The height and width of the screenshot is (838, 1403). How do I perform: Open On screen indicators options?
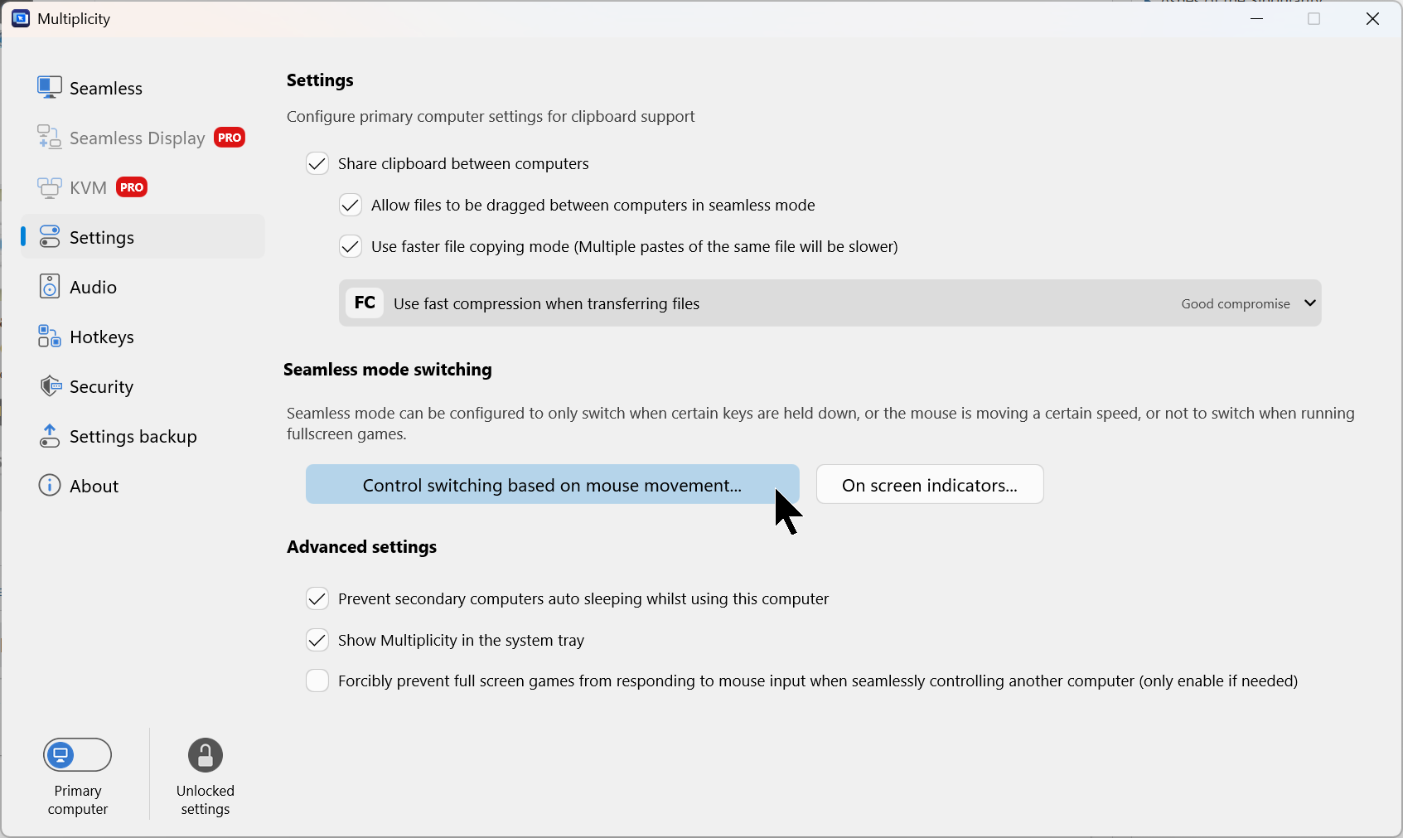(930, 485)
